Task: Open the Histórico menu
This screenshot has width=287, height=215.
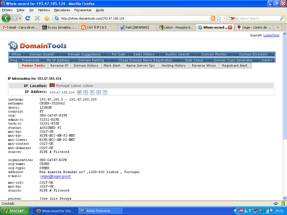Action: [x=44, y=10]
